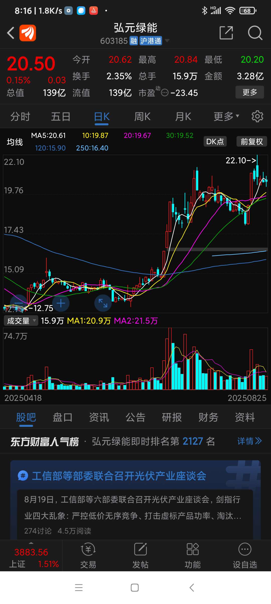Open the 资讯 tab
271x604 pixels.
pyautogui.click(x=99, y=417)
